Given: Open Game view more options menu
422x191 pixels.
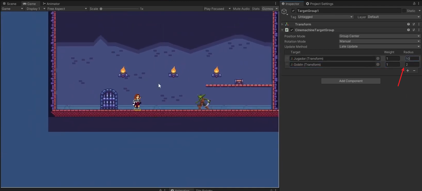Looking at the screenshot, I should click(x=276, y=4).
